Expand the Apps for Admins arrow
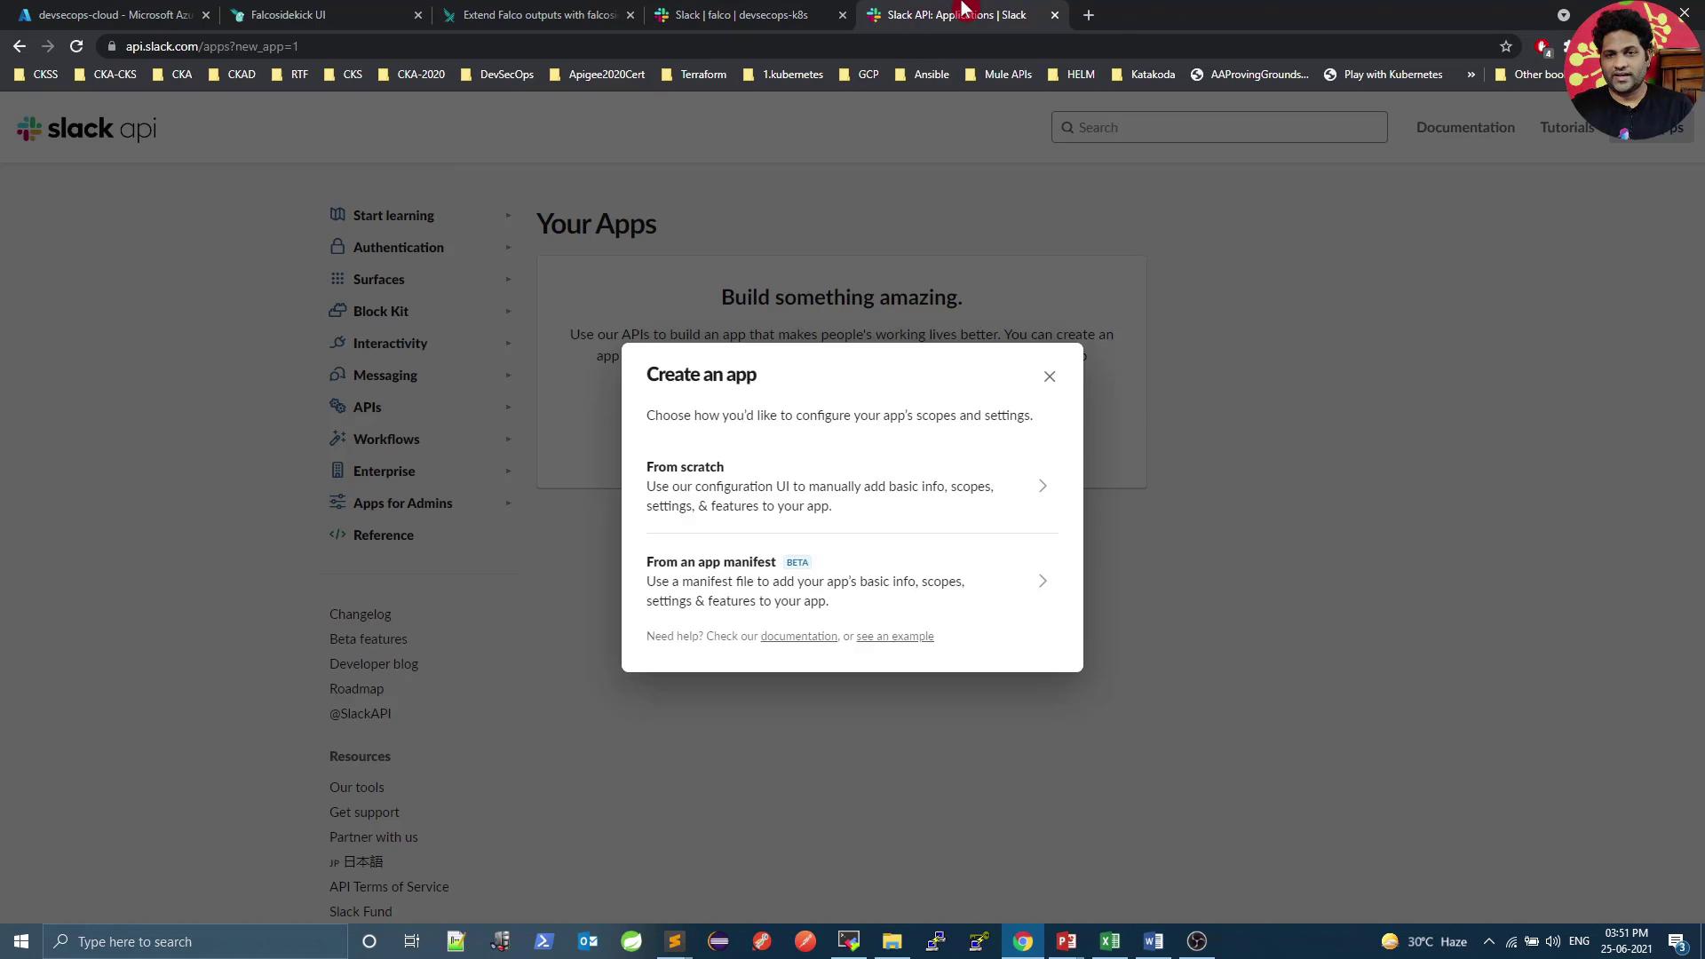The width and height of the screenshot is (1705, 959). 508,503
